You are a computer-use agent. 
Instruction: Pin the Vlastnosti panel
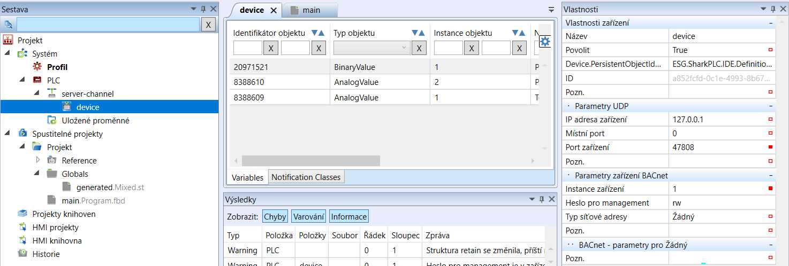pyautogui.click(x=772, y=9)
